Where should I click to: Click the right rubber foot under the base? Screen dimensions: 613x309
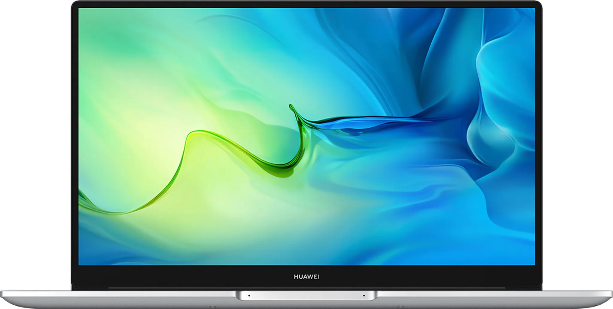(x=400, y=307)
